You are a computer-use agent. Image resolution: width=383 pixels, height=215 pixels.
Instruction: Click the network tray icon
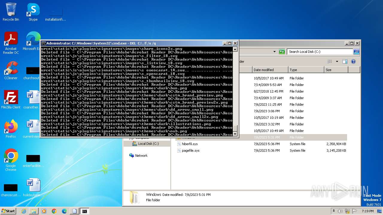[x=347, y=211]
